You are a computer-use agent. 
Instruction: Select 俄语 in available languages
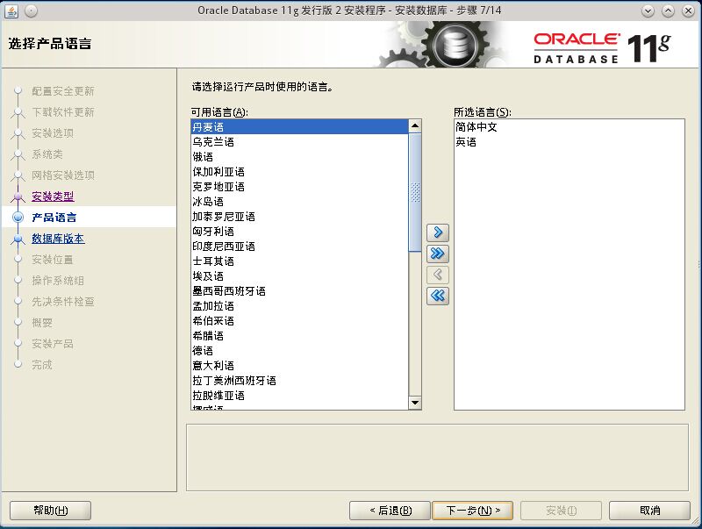(x=299, y=157)
